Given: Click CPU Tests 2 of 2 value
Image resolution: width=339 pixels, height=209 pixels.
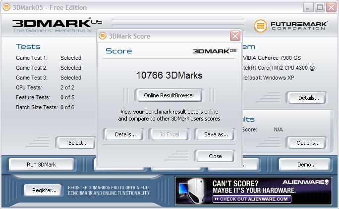Looking at the screenshot, I should (67, 87).
